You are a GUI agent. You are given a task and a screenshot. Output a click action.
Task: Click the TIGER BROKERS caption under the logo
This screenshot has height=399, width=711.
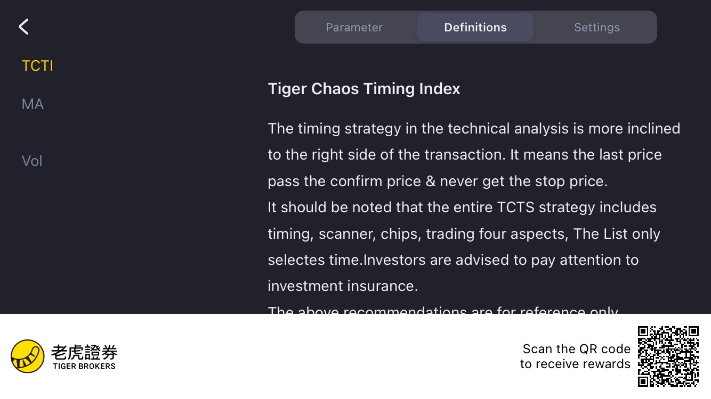click(84, 366)
